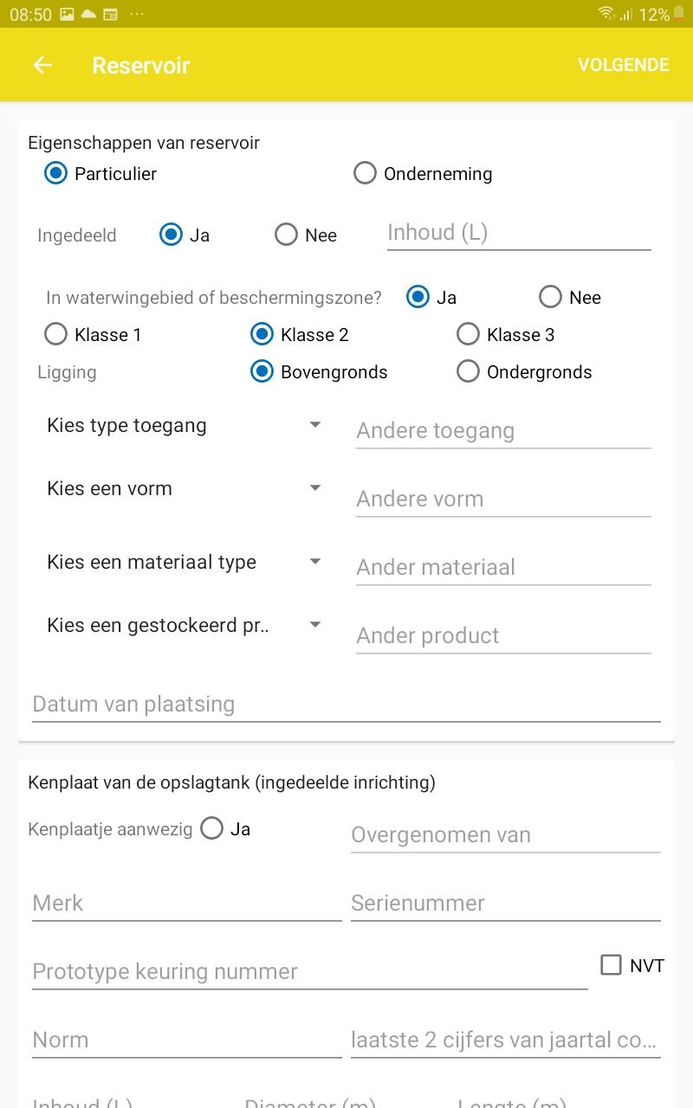Screen dimensions: 693x1108
Task: Tap the Wi-Fi status icon
Action: (x=606, y=14)
